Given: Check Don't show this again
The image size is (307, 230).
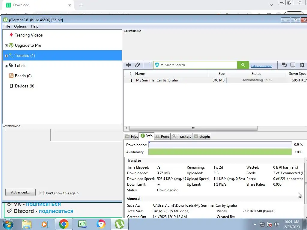Looking at the screenshot, I should point(41,193).
